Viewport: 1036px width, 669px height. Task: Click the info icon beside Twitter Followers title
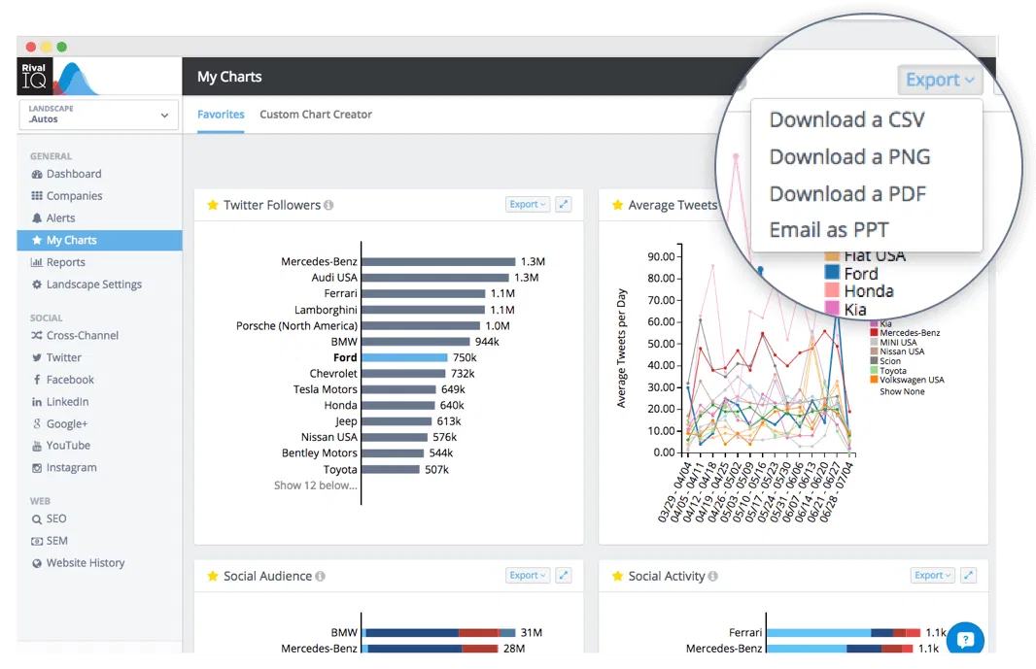click(328, 206)
